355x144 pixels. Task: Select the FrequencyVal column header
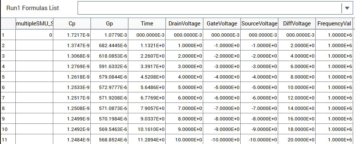(334, 24)
